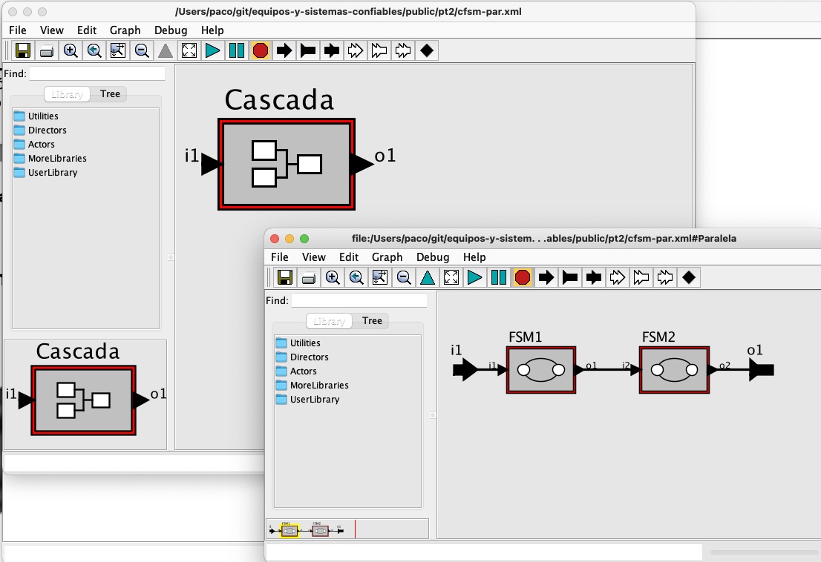This screenshot has width=821, height=562.
Task: Expand Directors folder in the back window library
Action: 40,130
